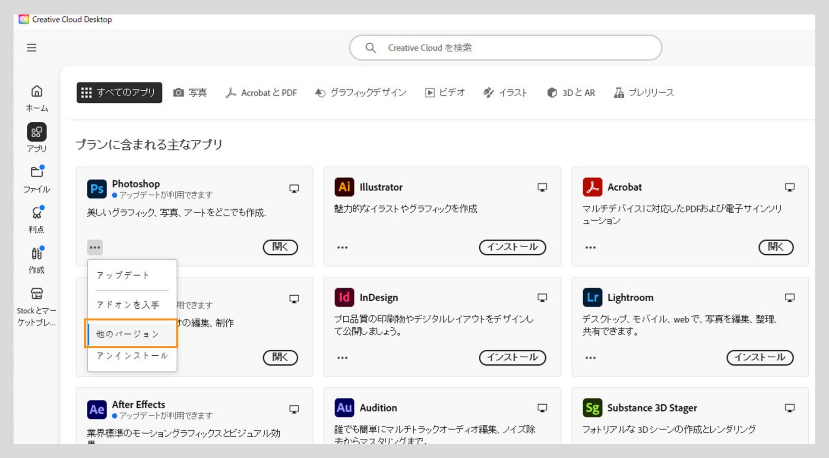The height and width of the screenshot is (458, 829).
Task: Click the desktop monitor icon on the InDesign card
Action: tap(542, 297)
